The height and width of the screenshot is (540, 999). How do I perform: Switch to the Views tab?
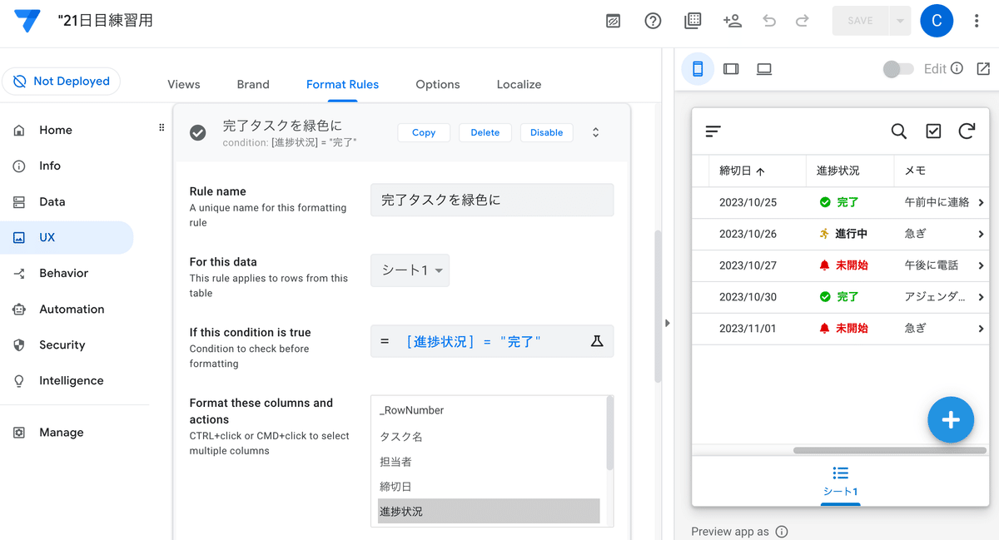point(183,84)
